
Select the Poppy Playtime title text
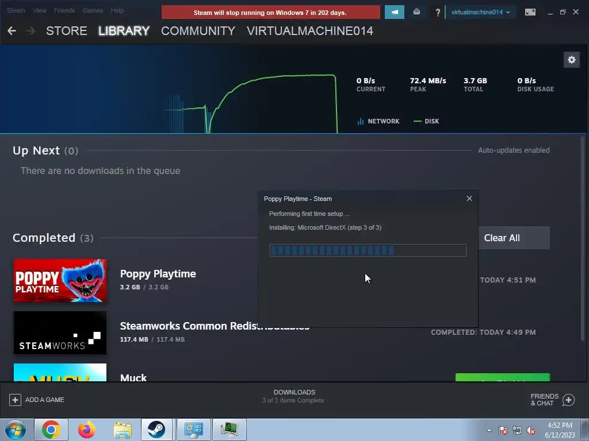[158, 274]
